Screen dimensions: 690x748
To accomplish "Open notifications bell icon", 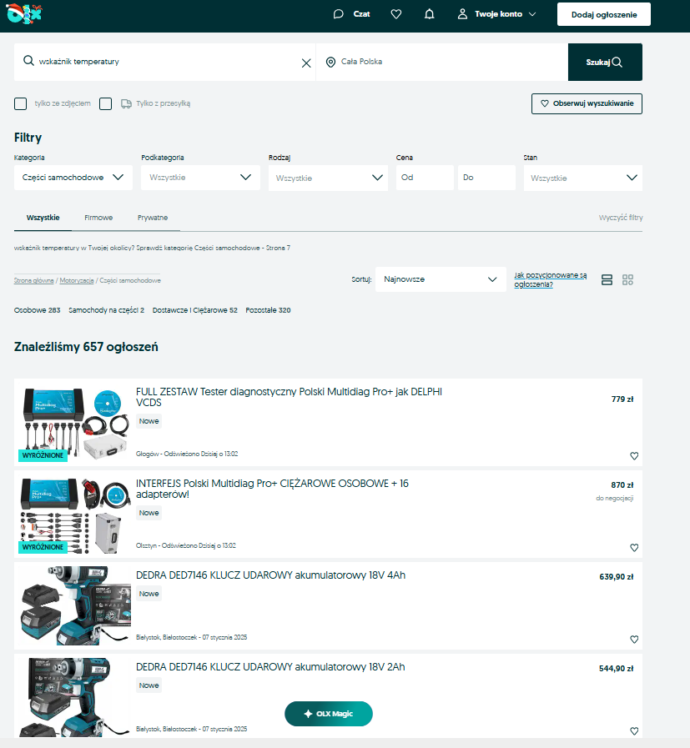I will pos(429,14).
